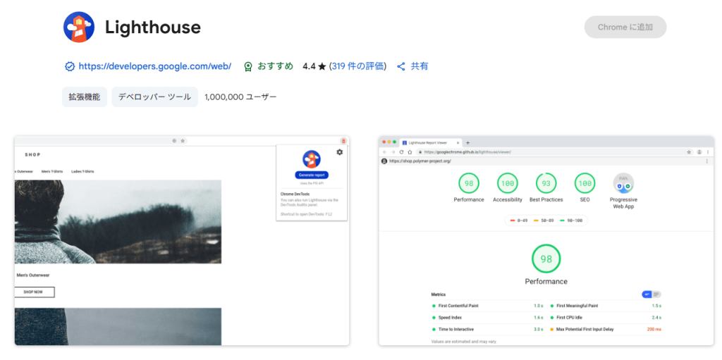Click the First Meaningful Paint metric row
Image resolution: width=722 pixels, height=360 pixels.
tap(606, 306)
